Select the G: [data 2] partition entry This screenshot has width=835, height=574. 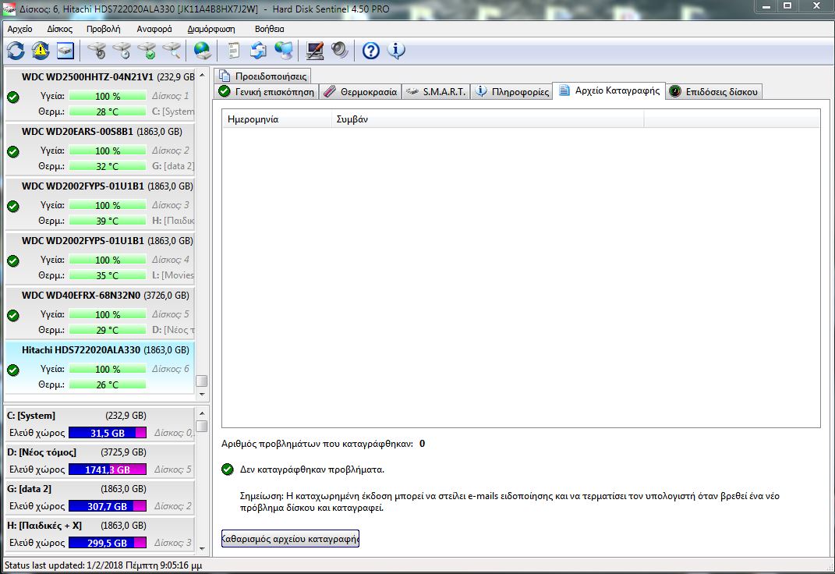[x=100, y=498]
